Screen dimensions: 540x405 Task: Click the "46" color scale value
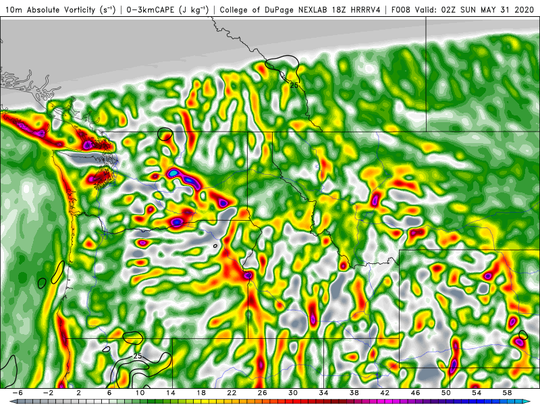[x=415, y=393]
